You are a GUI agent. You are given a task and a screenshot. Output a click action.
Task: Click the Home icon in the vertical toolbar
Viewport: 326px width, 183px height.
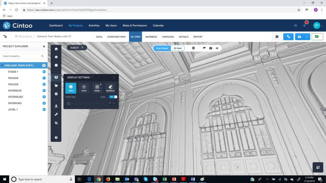[x=56, y=49]
